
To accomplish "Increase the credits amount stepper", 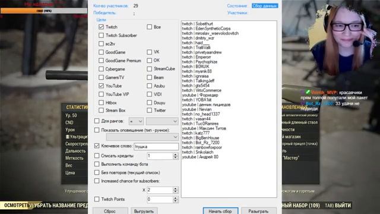I will tap(176, 155).
